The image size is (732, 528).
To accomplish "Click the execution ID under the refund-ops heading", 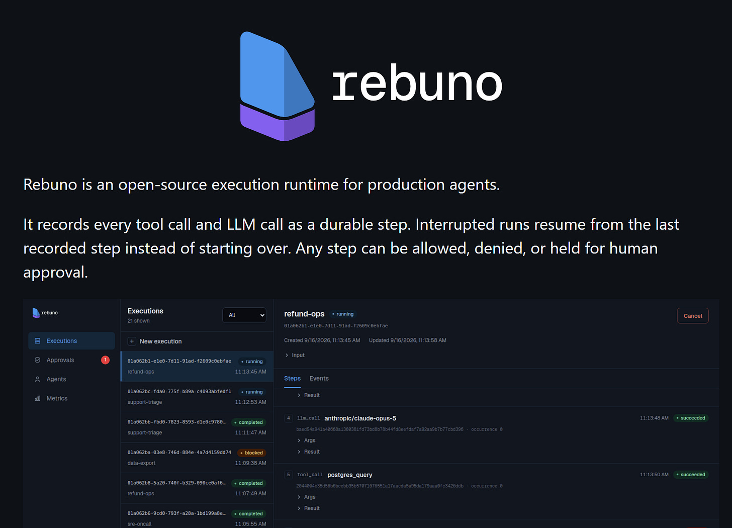I will click(336, 326).
